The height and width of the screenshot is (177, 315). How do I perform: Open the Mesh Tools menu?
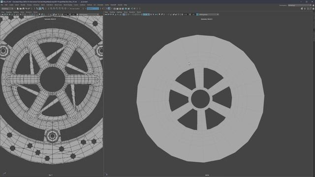58,5
